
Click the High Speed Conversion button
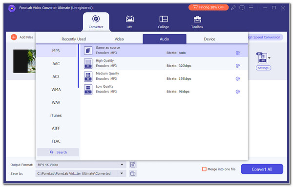click(266, 37)
